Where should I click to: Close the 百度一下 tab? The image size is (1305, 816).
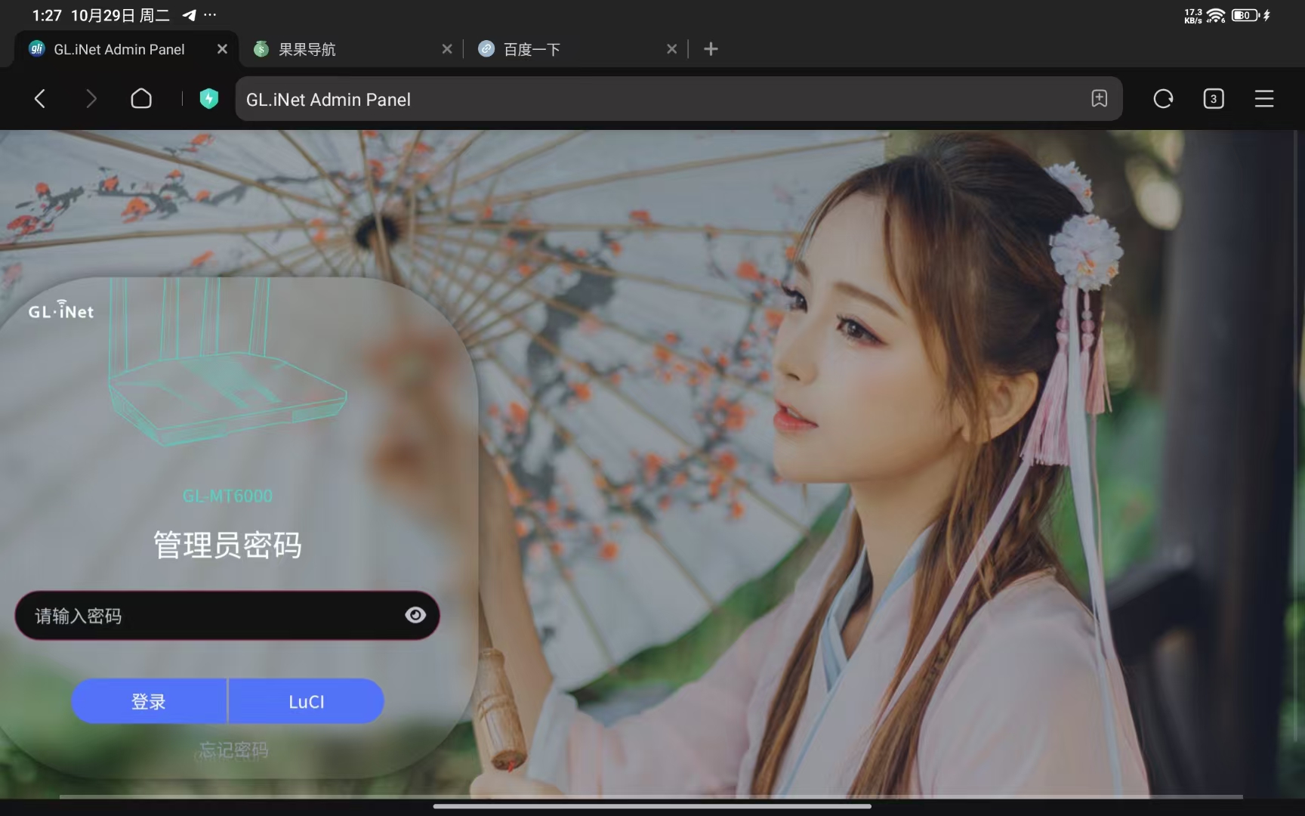click(671, 49)
